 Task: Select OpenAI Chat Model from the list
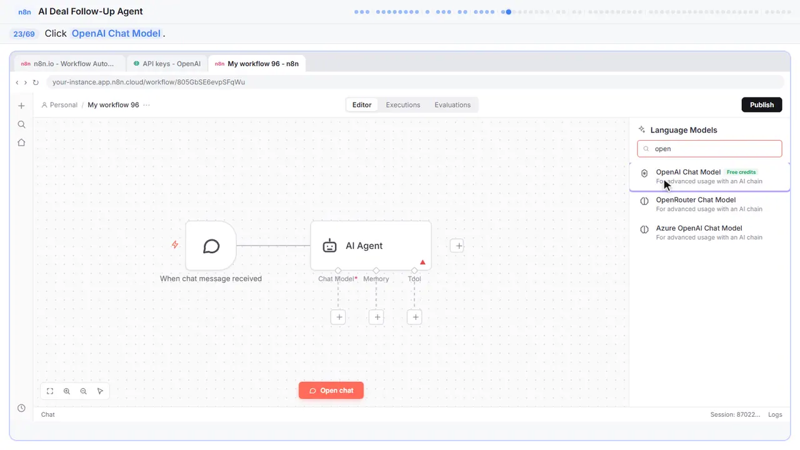tap(709, 176)
